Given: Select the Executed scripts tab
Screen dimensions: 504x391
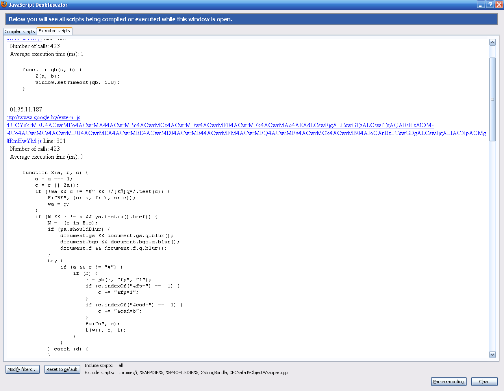Looking at the screenshot, I should 54,31.
